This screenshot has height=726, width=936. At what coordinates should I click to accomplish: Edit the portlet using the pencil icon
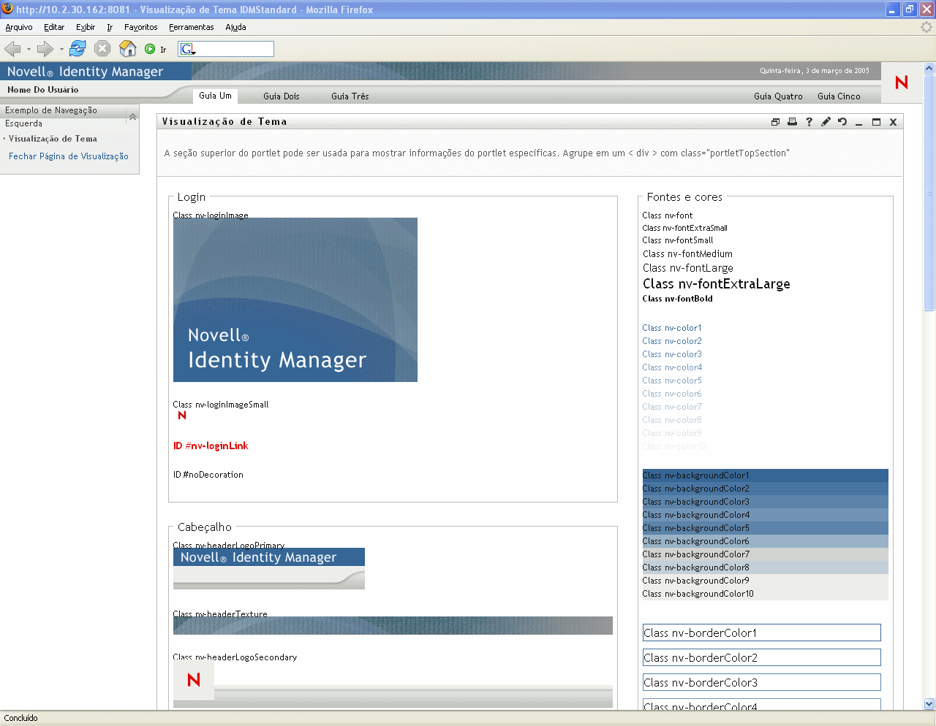pyautogui.click(x=826, y=122)
